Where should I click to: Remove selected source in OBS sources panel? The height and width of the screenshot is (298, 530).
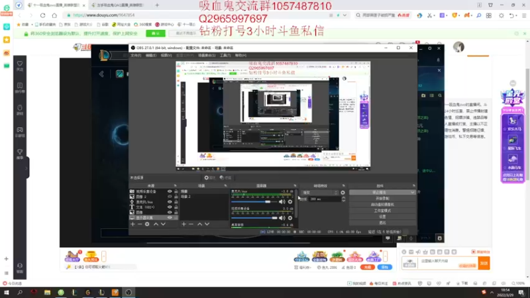click(140, 224)
